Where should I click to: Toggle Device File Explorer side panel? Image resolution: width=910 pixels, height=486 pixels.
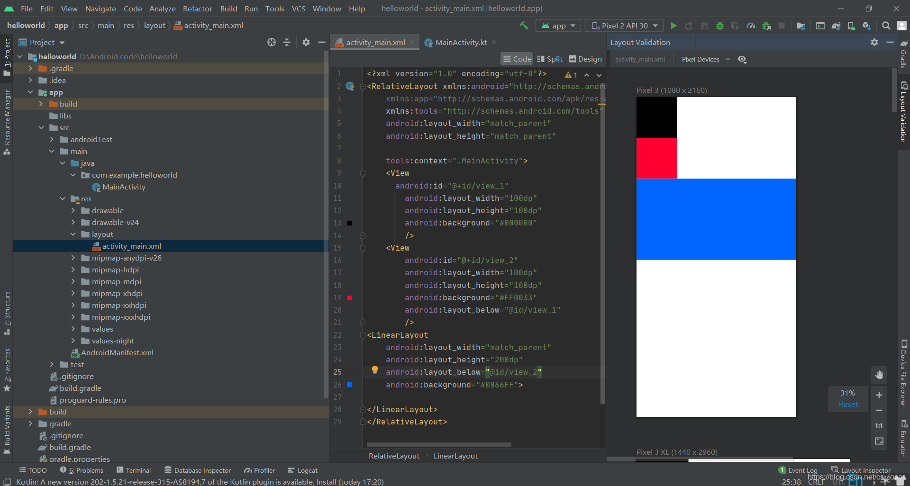pos(904,373)
